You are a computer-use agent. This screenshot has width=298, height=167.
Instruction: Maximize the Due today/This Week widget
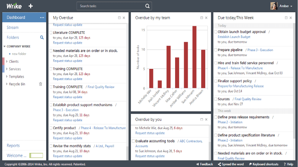(286, 18)
